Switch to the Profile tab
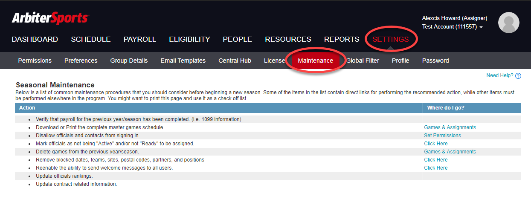Viewport: 531px width, 205px height. tap(400, 61)
